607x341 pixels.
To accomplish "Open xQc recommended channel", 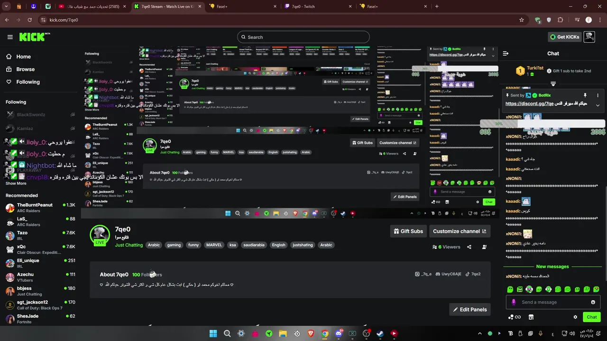I will click(40, 249).
